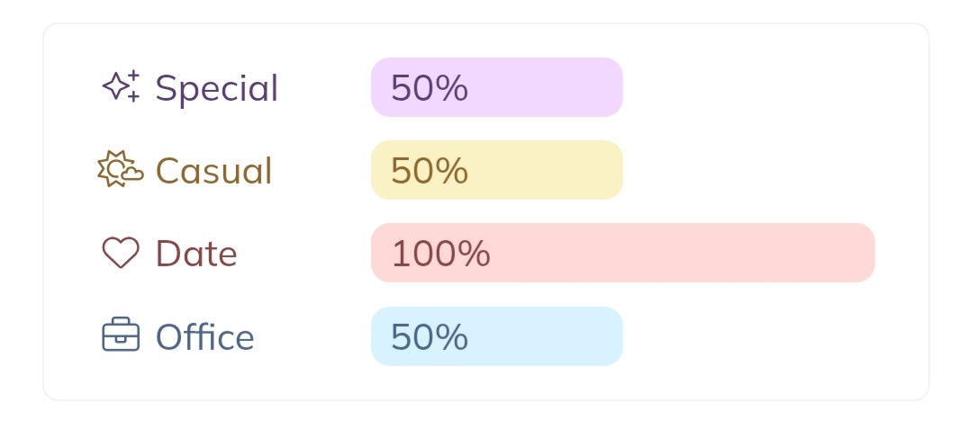The width and height of the screenshot is (961, 421).
Task: Click the empty space right of the Office bar
Action: pyautogui.click(x=757, y=336)
